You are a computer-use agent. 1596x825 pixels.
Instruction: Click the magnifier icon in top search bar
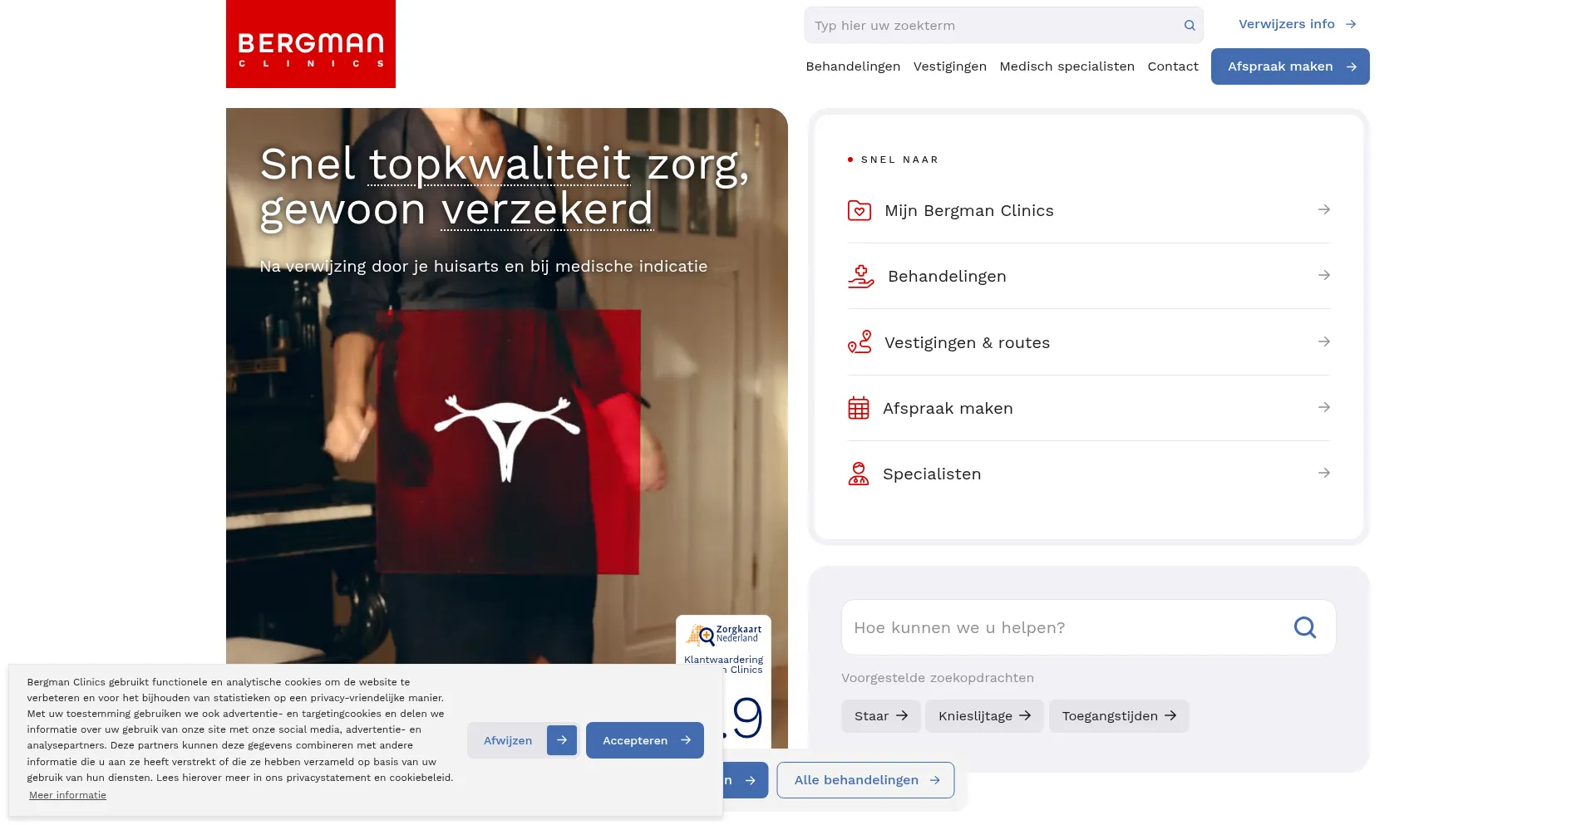pos(1190,26)
